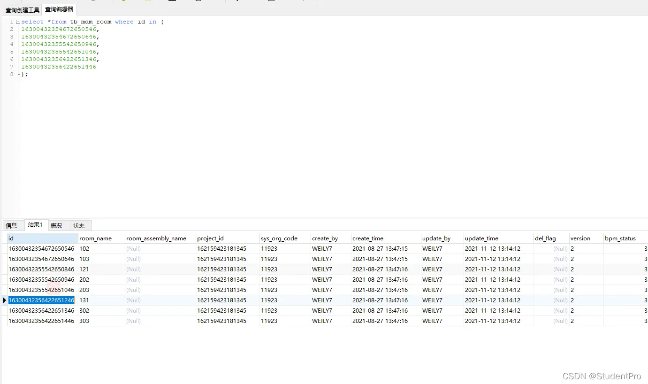The image size is (648, 384).
Task: Switch to the 查询编辑器 tab
Action: tap(59, 9)
